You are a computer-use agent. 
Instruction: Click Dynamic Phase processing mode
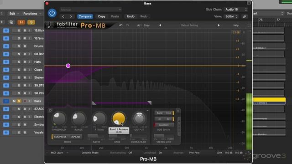[x=90, y=153]
